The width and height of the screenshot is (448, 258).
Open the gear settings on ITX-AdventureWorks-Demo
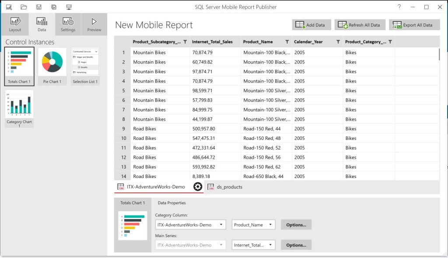pos(198,186)
